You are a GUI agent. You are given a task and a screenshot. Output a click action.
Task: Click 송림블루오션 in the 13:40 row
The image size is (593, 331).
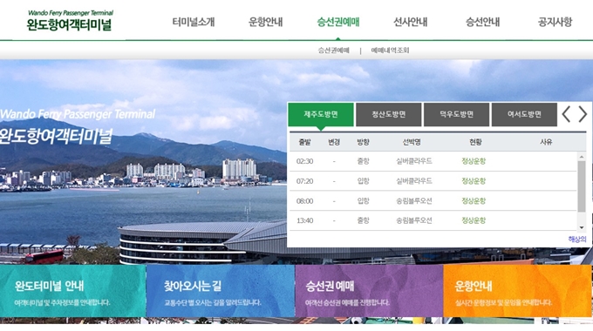[413, 220]
